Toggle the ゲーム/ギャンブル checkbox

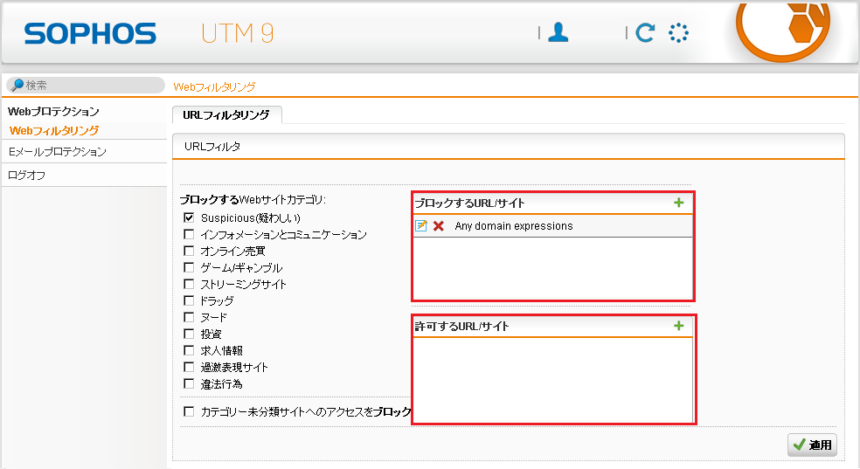pos(189,267)
